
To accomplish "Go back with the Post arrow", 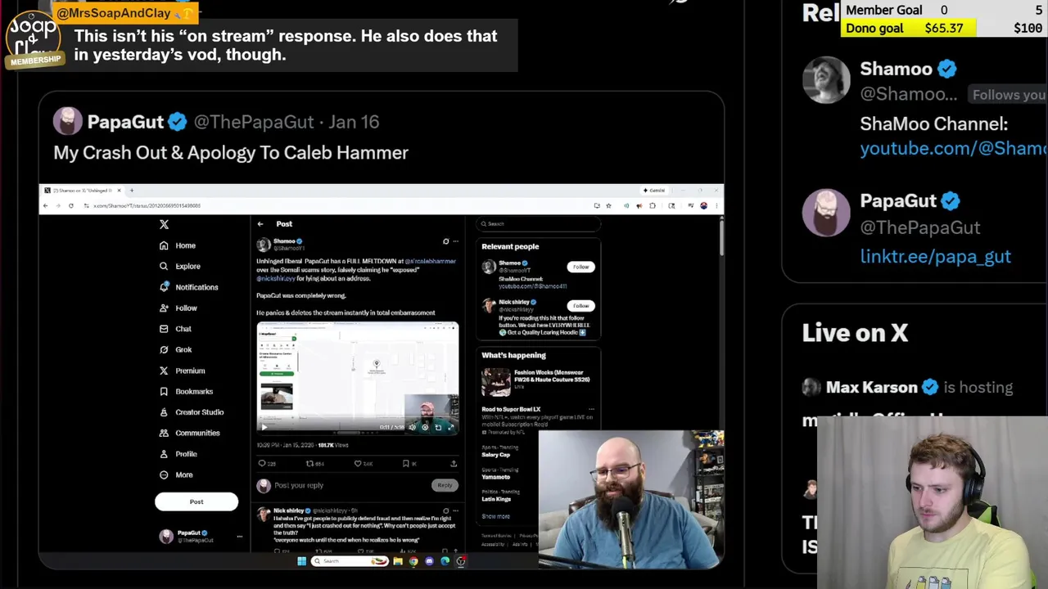I will [x=260, y=224].
